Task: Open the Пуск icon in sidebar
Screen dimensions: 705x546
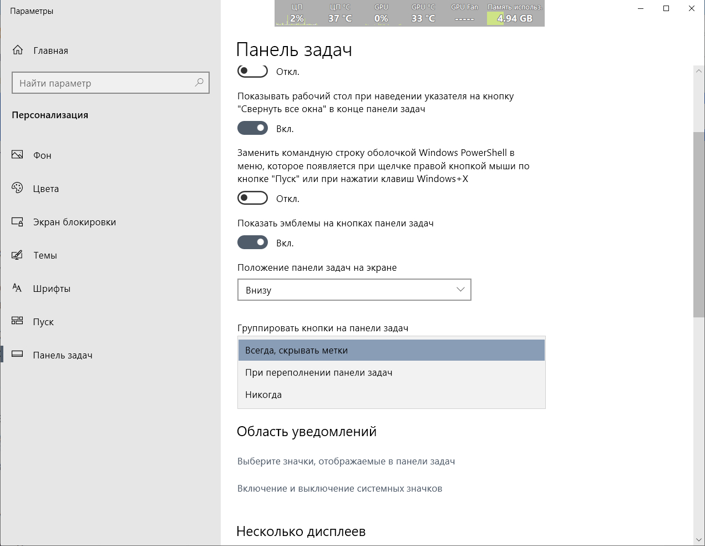Action: pos(18,321)
